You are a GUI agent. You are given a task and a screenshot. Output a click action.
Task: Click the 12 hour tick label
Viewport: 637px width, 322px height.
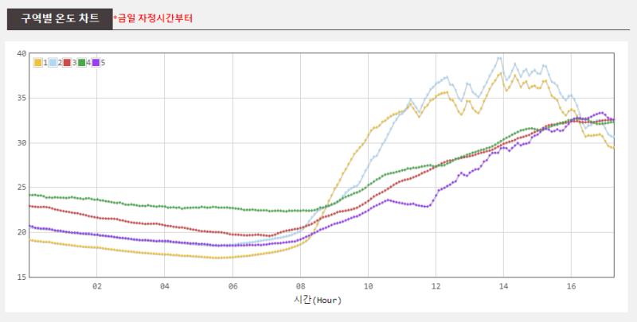(436, 286)
